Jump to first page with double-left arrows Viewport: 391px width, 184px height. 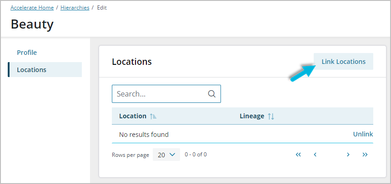[298, 155]
